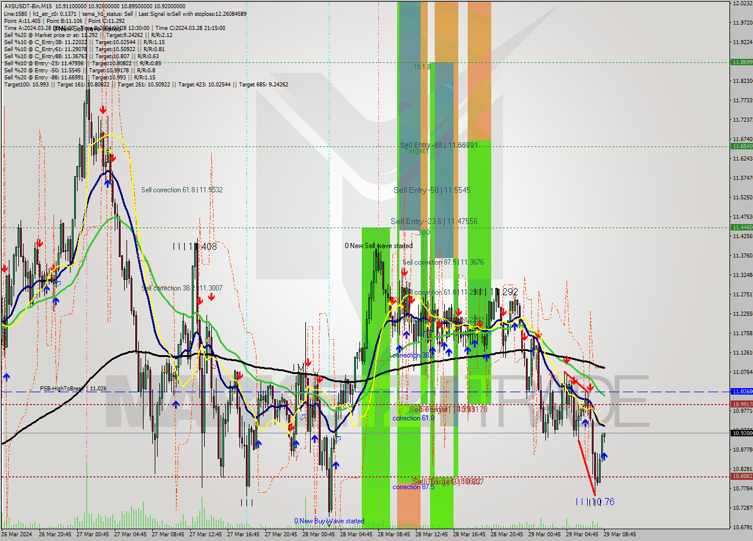Click the 'Point A:11.405 | Point B:11.106' line
The height and width of the screenshot is (541, 753).
(x=64, y=21)
